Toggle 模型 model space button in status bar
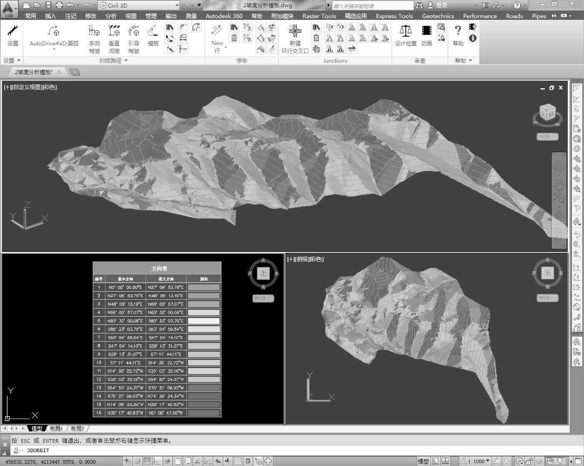This screenshot has height=466, width=584. click(x=423, y=461)
